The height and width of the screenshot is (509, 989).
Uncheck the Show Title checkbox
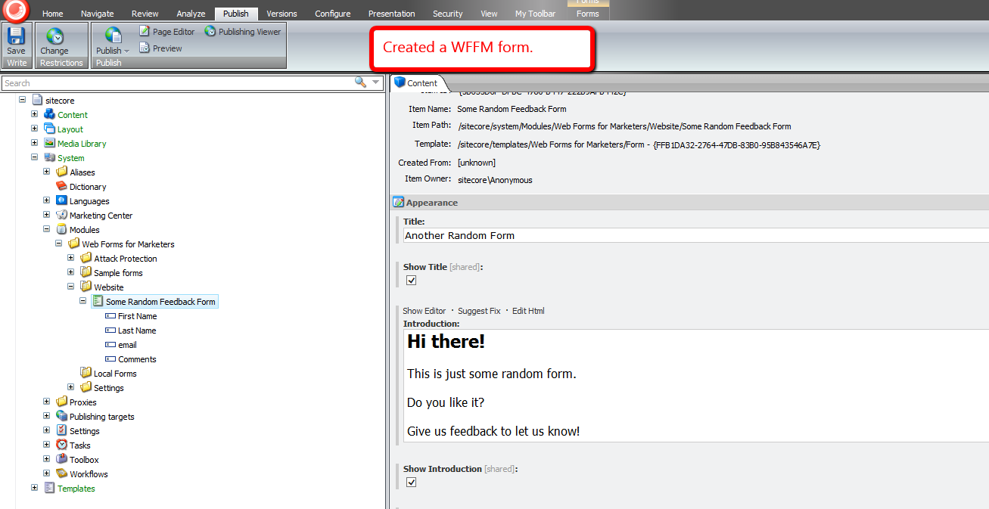coord(412,281)
